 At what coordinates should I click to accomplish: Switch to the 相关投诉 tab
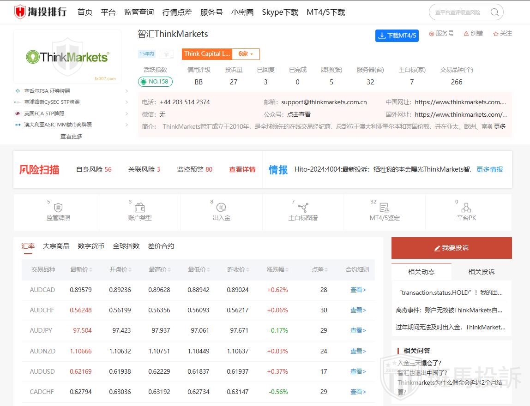481,272
